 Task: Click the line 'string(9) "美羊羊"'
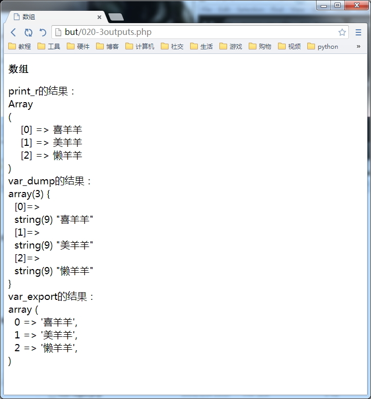point(54,245)
